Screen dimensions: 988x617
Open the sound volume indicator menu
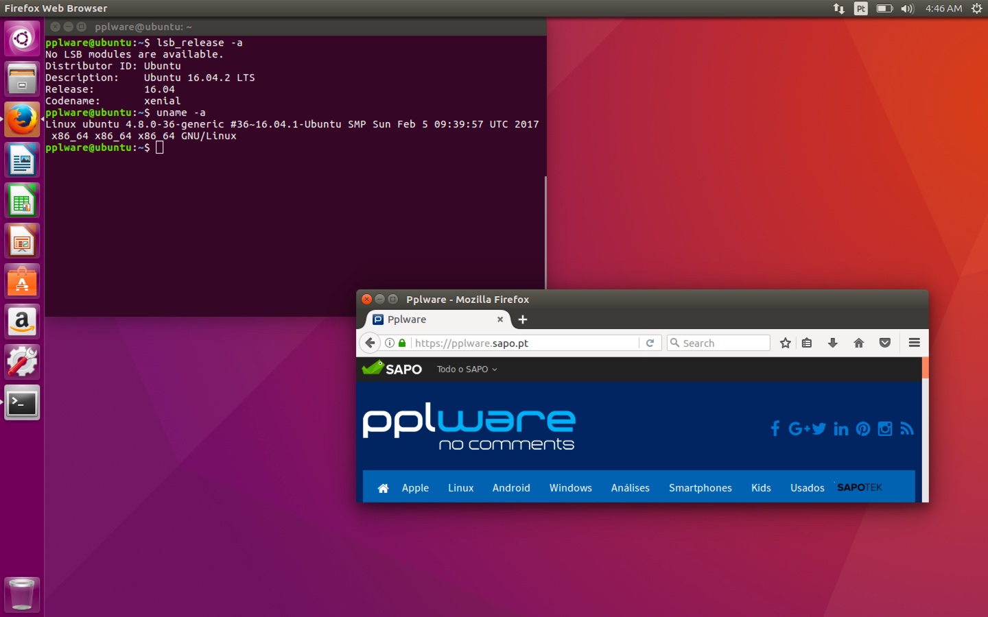pyautogui.click(x=907, y=9)
